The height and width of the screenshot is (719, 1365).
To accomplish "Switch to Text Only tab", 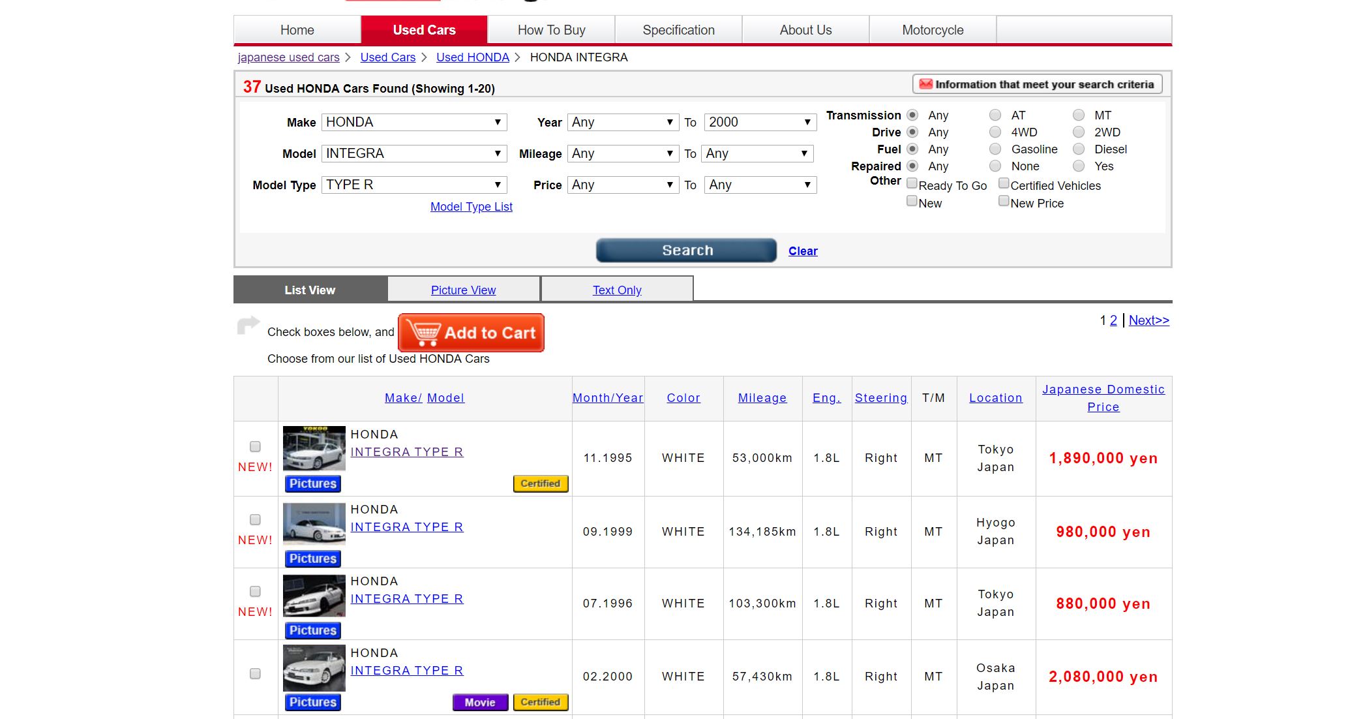I will pos(617,290).
